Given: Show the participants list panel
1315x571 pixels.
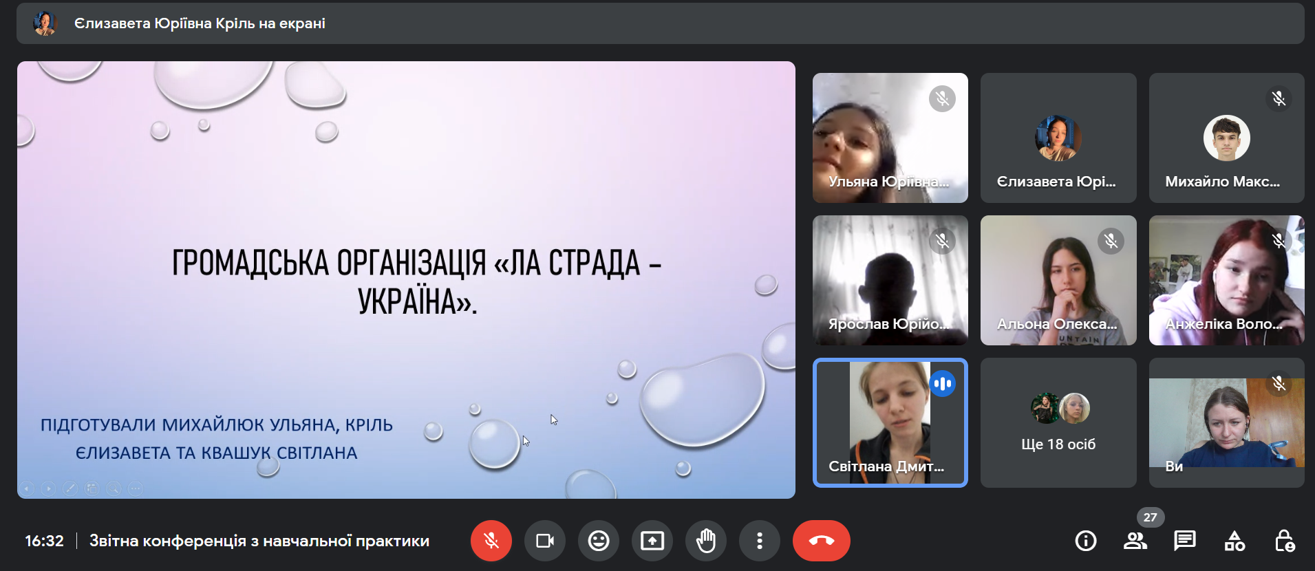Looking at the screenshot, I should [x=1135, y=541].
